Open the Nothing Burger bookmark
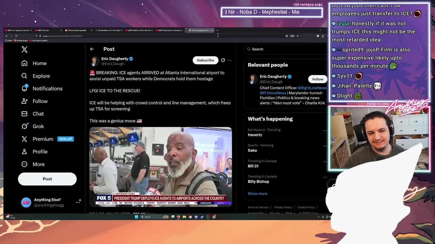The image size is (435, 244). pyautogui.click(x=21, y=41)
